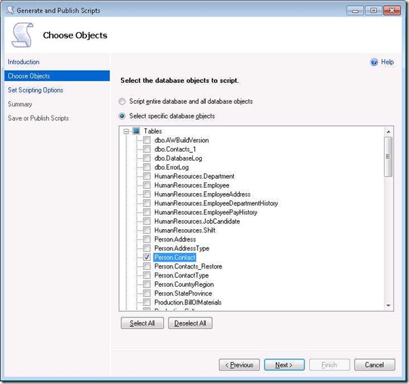Click the scroll icon in the title bar
The height and width of the screenshot is (384, 409).
pos(10,10)
